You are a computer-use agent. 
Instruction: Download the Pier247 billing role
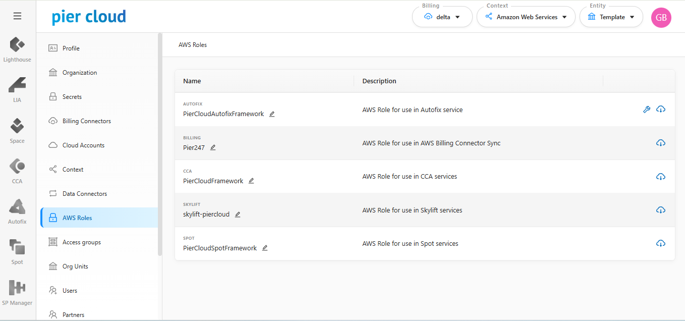[x=661, y=143]
